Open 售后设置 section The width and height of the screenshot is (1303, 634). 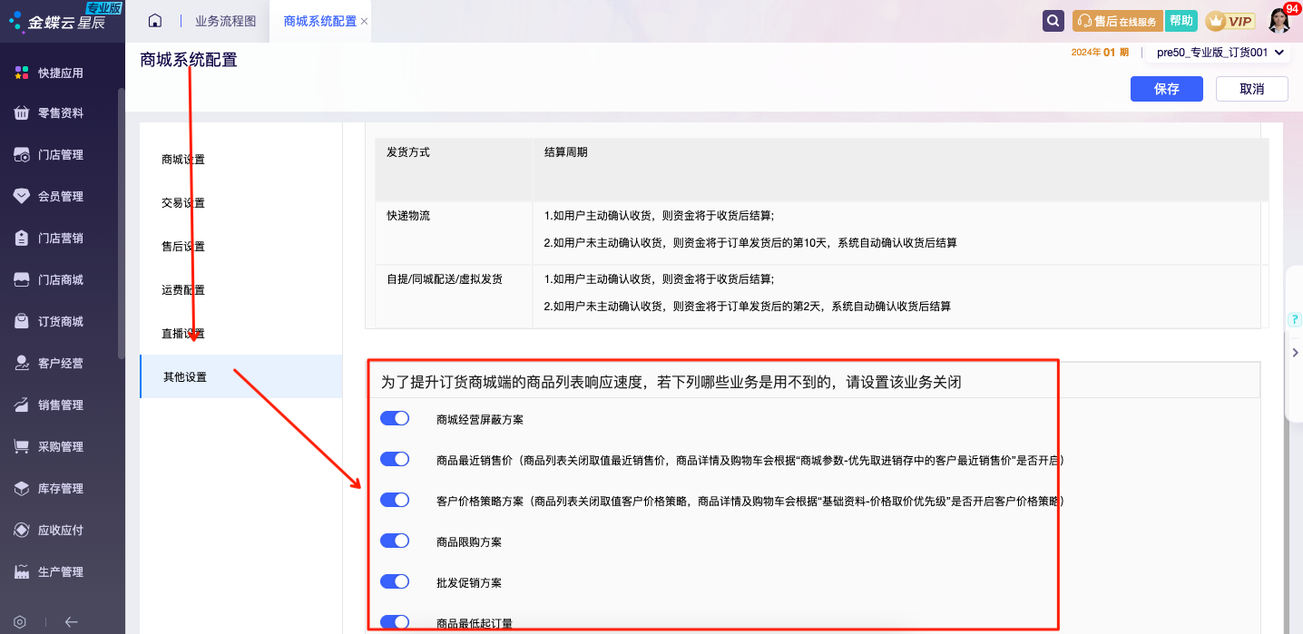(x=183, y=247)
